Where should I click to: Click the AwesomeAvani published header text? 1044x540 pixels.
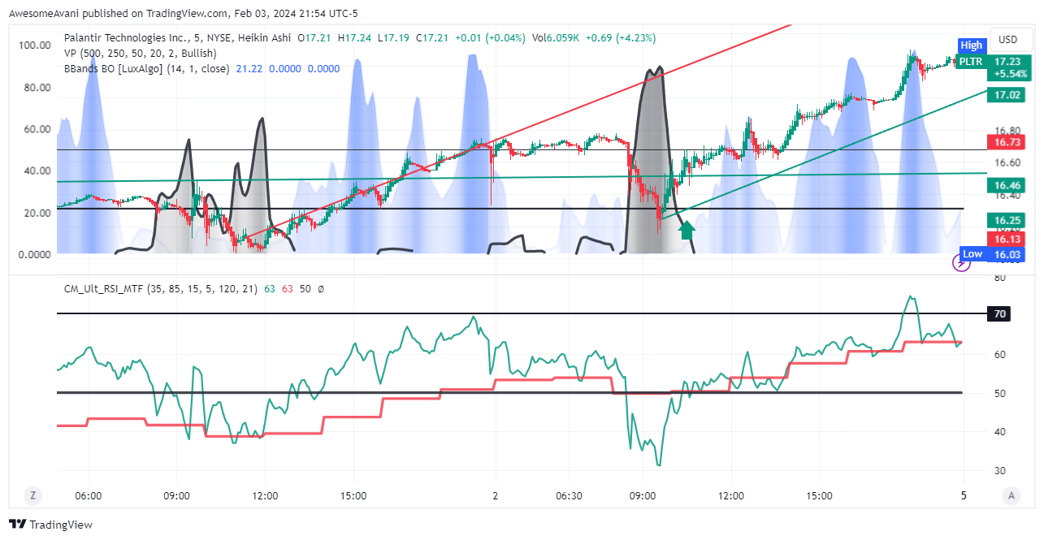[x=183, y=13]
